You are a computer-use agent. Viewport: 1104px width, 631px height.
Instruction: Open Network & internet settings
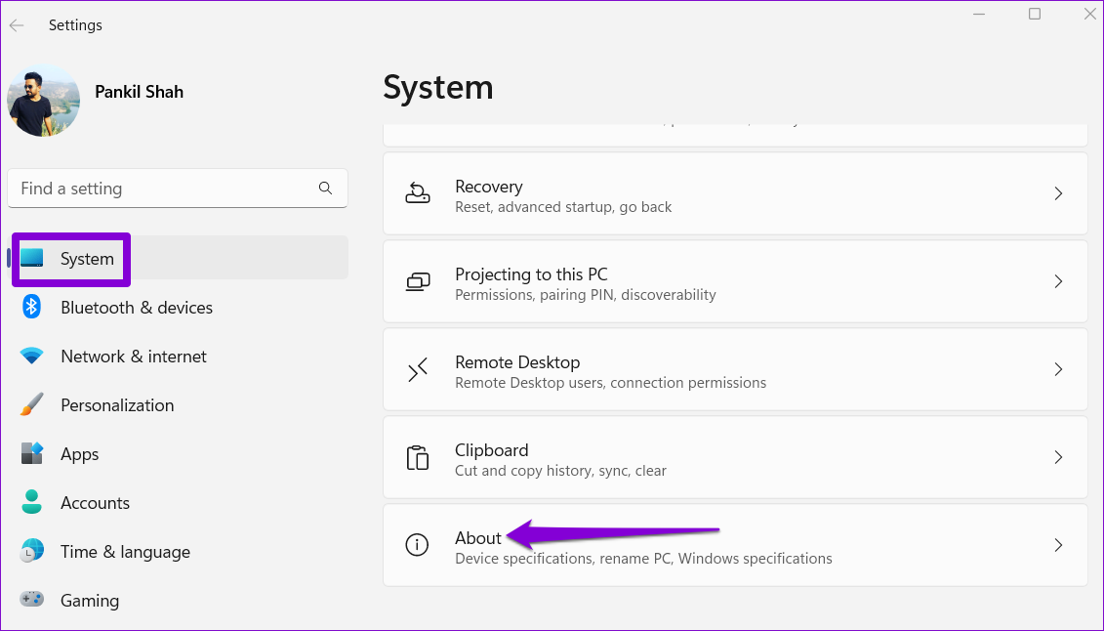coord(133,357)
